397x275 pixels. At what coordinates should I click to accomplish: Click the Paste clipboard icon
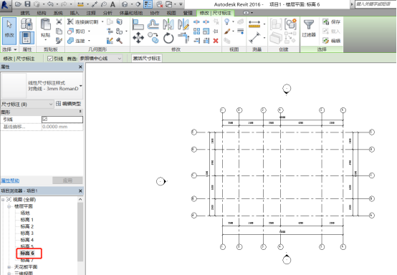[46, 24]
